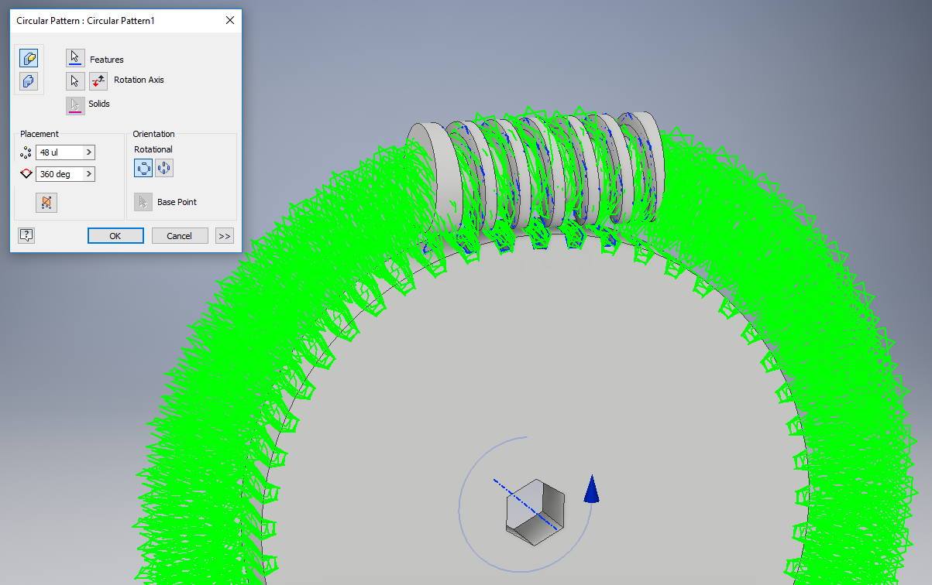Click the angle field showing 360 deg
Screen dimensions: 932x585
60,174
